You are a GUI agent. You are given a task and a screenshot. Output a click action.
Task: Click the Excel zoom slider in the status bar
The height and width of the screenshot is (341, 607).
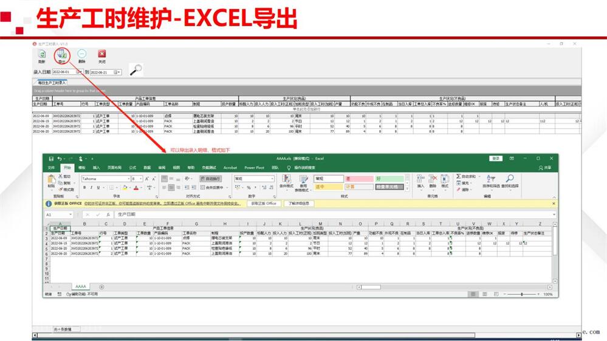click(522, 294)
